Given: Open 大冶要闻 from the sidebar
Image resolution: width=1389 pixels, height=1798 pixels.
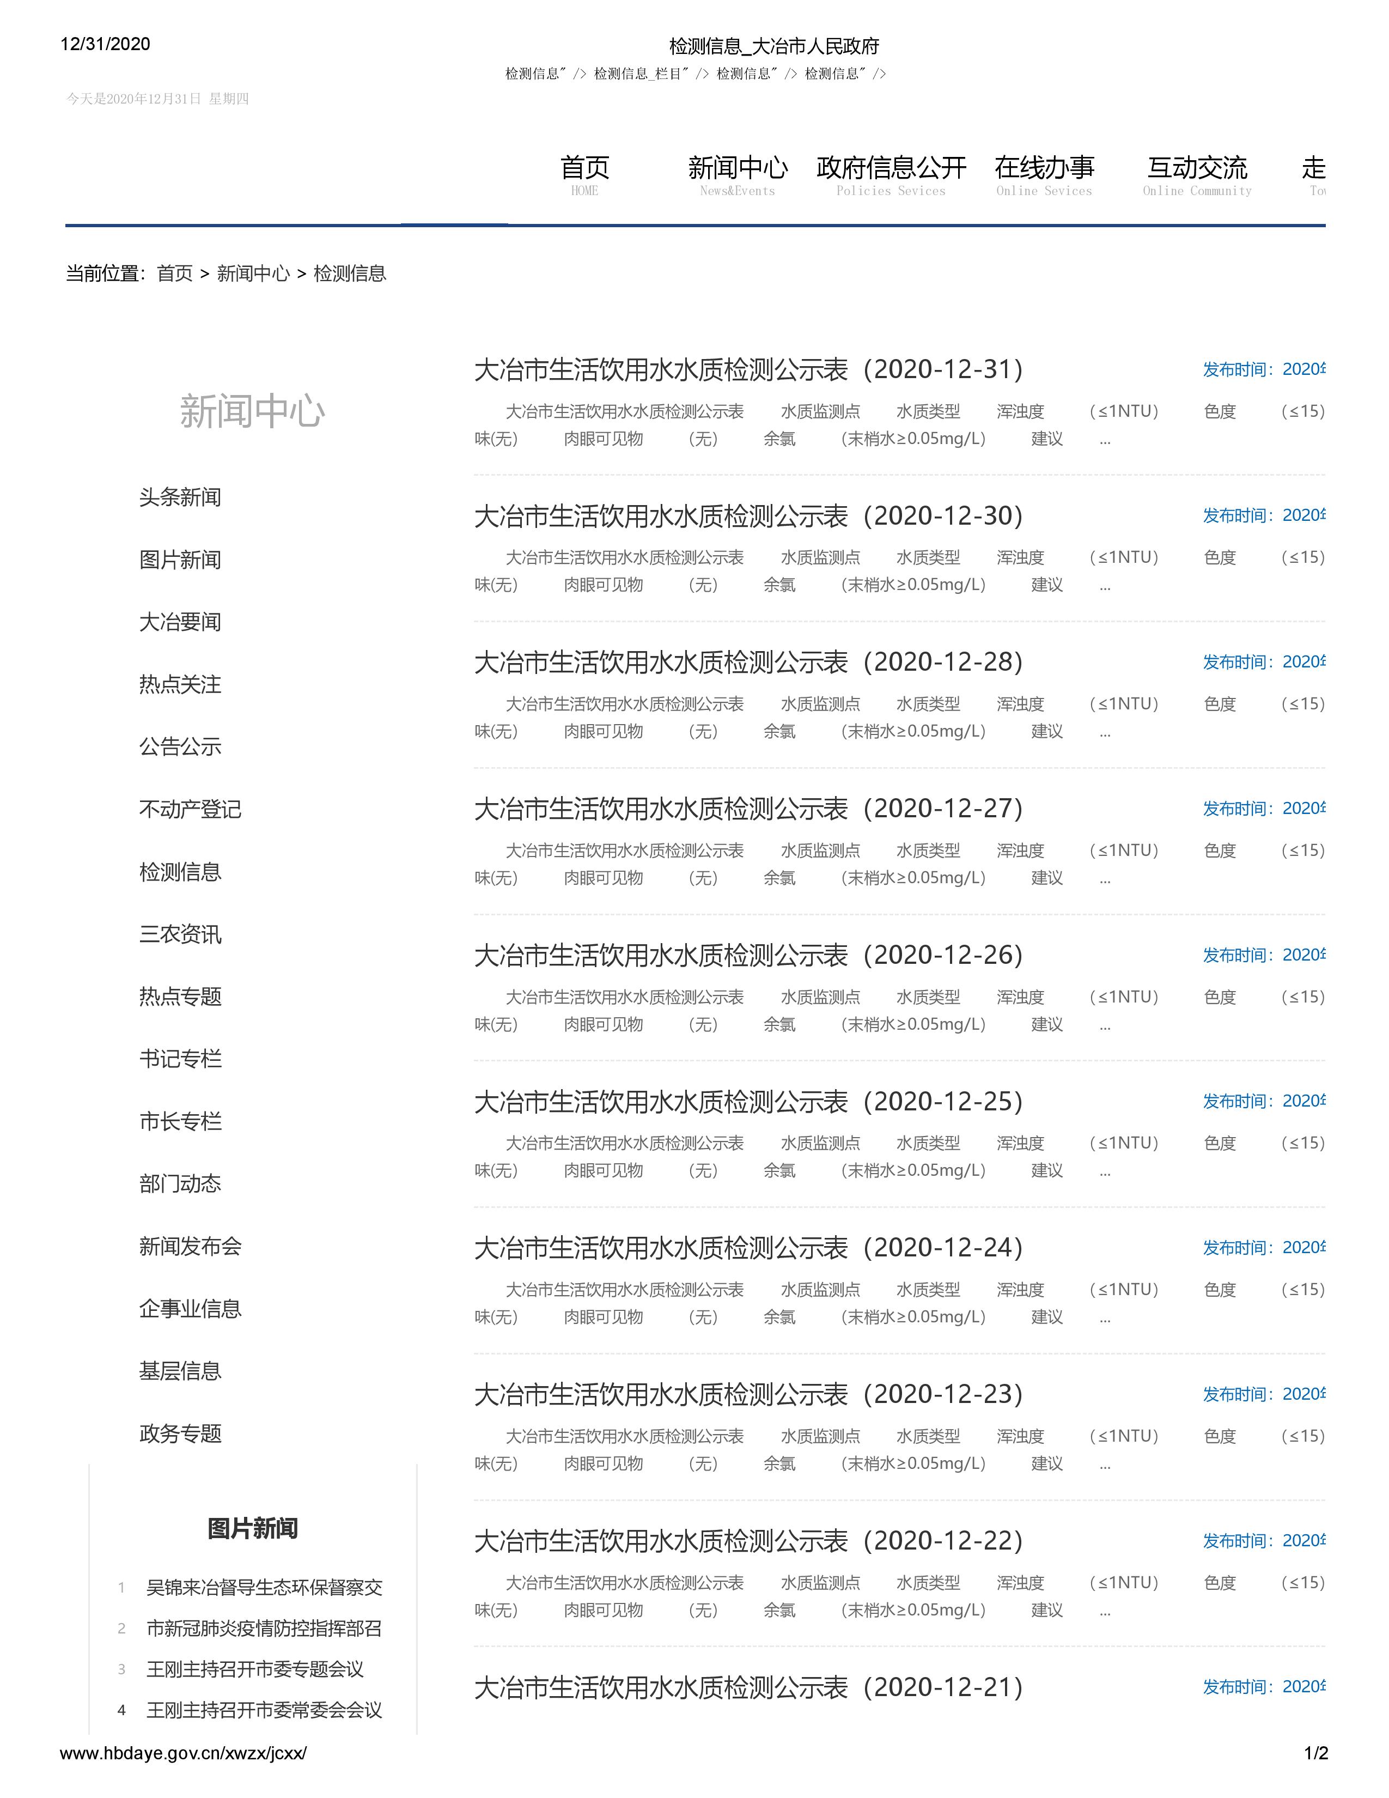Looking at the screenshot, I should [180, 622].
